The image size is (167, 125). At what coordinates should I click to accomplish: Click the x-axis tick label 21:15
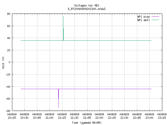62,118
